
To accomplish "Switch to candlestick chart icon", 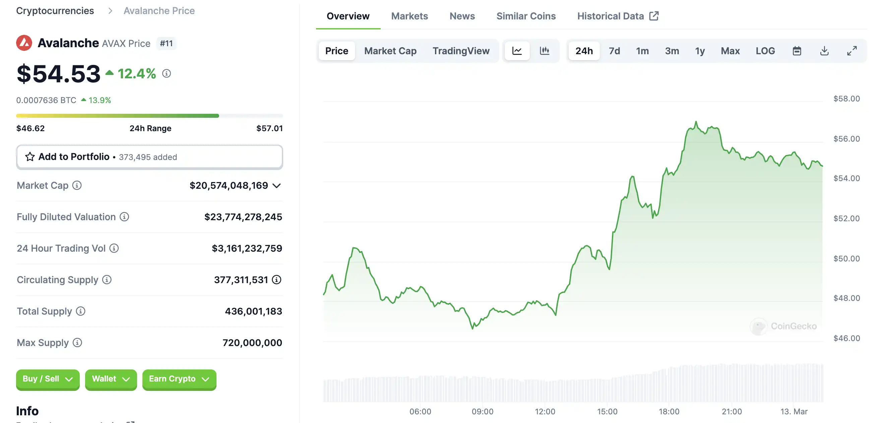I will click(544, 51).
